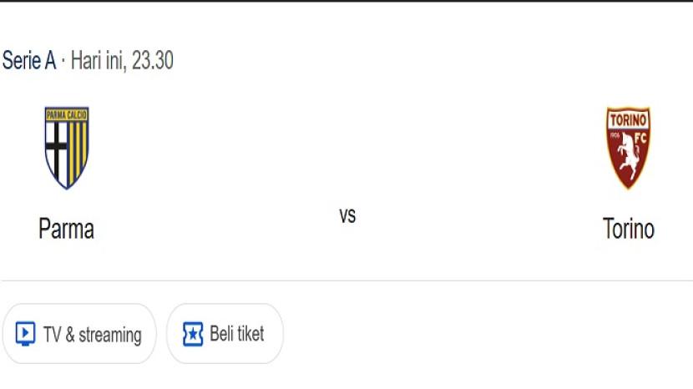
Task: Click the 'Hari ini, 23.30' match time
Action: click(122, 61)
